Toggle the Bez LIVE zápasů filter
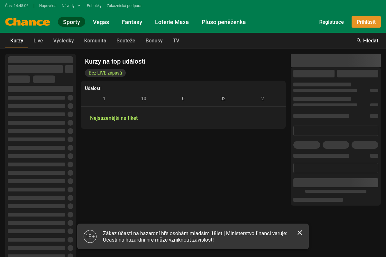The width and height of the screenshot is (386, 257). tap(105, 73)
